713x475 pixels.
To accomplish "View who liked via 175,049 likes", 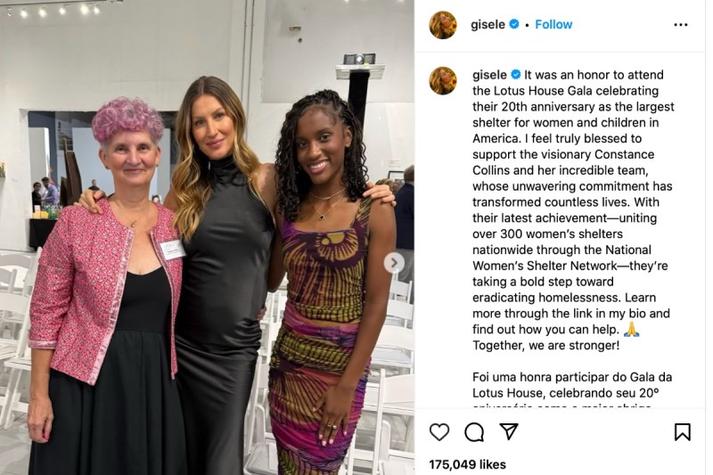I will click(467, 464).
